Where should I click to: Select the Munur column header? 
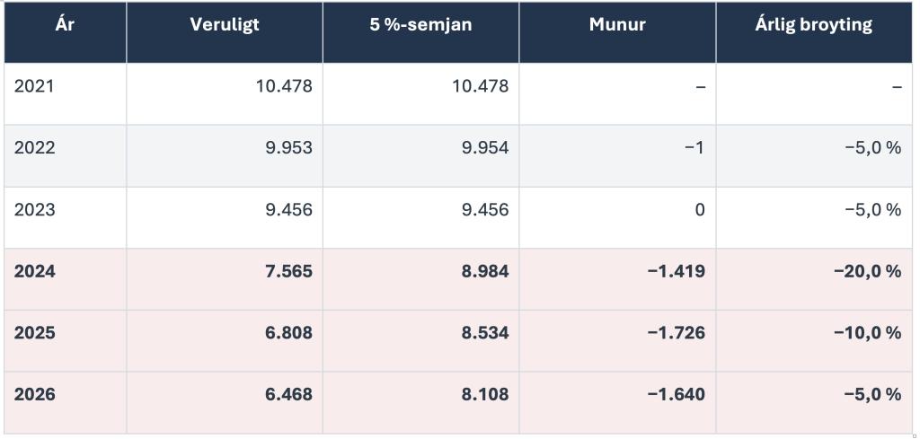(x=617, y=32)
